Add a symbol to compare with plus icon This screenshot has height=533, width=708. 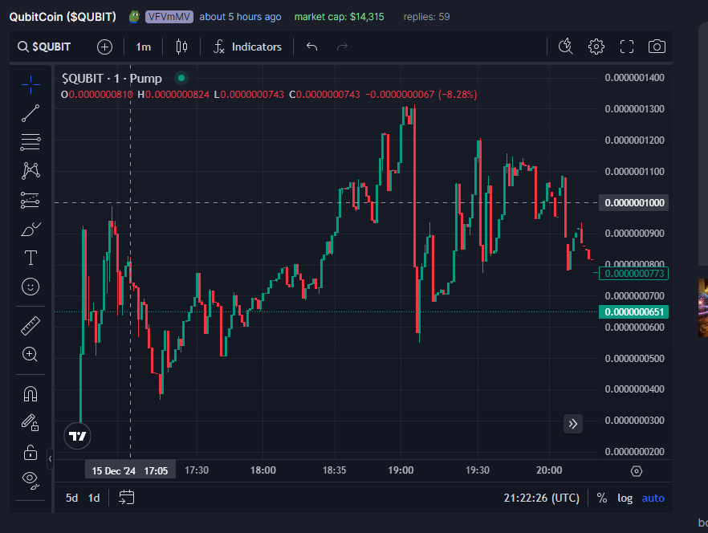(104, 47)
